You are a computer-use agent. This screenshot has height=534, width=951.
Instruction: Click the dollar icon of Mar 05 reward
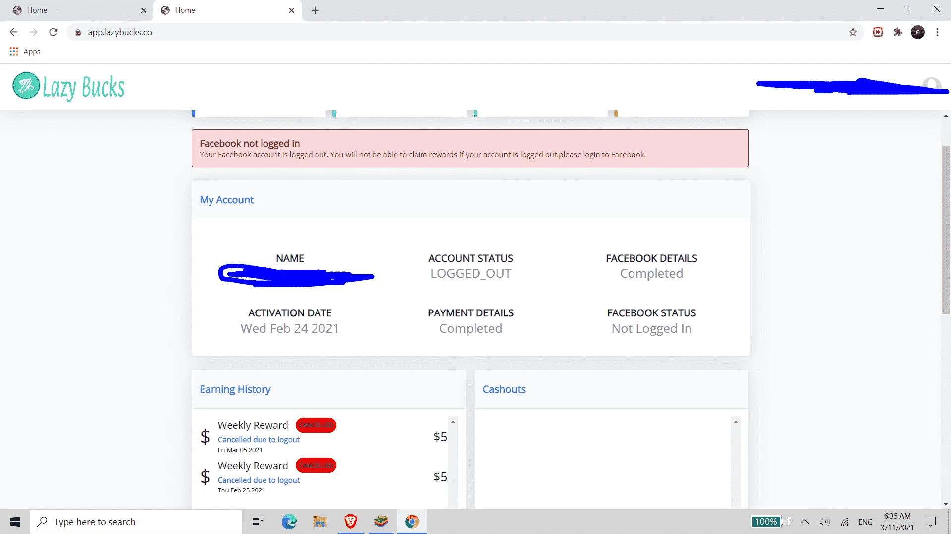tap(205, 437)
